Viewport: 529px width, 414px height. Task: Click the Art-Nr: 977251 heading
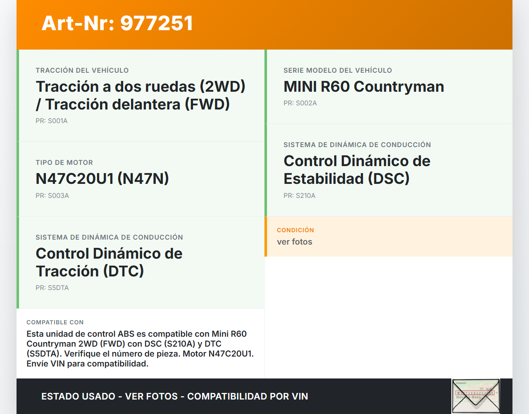coord(117,23)
